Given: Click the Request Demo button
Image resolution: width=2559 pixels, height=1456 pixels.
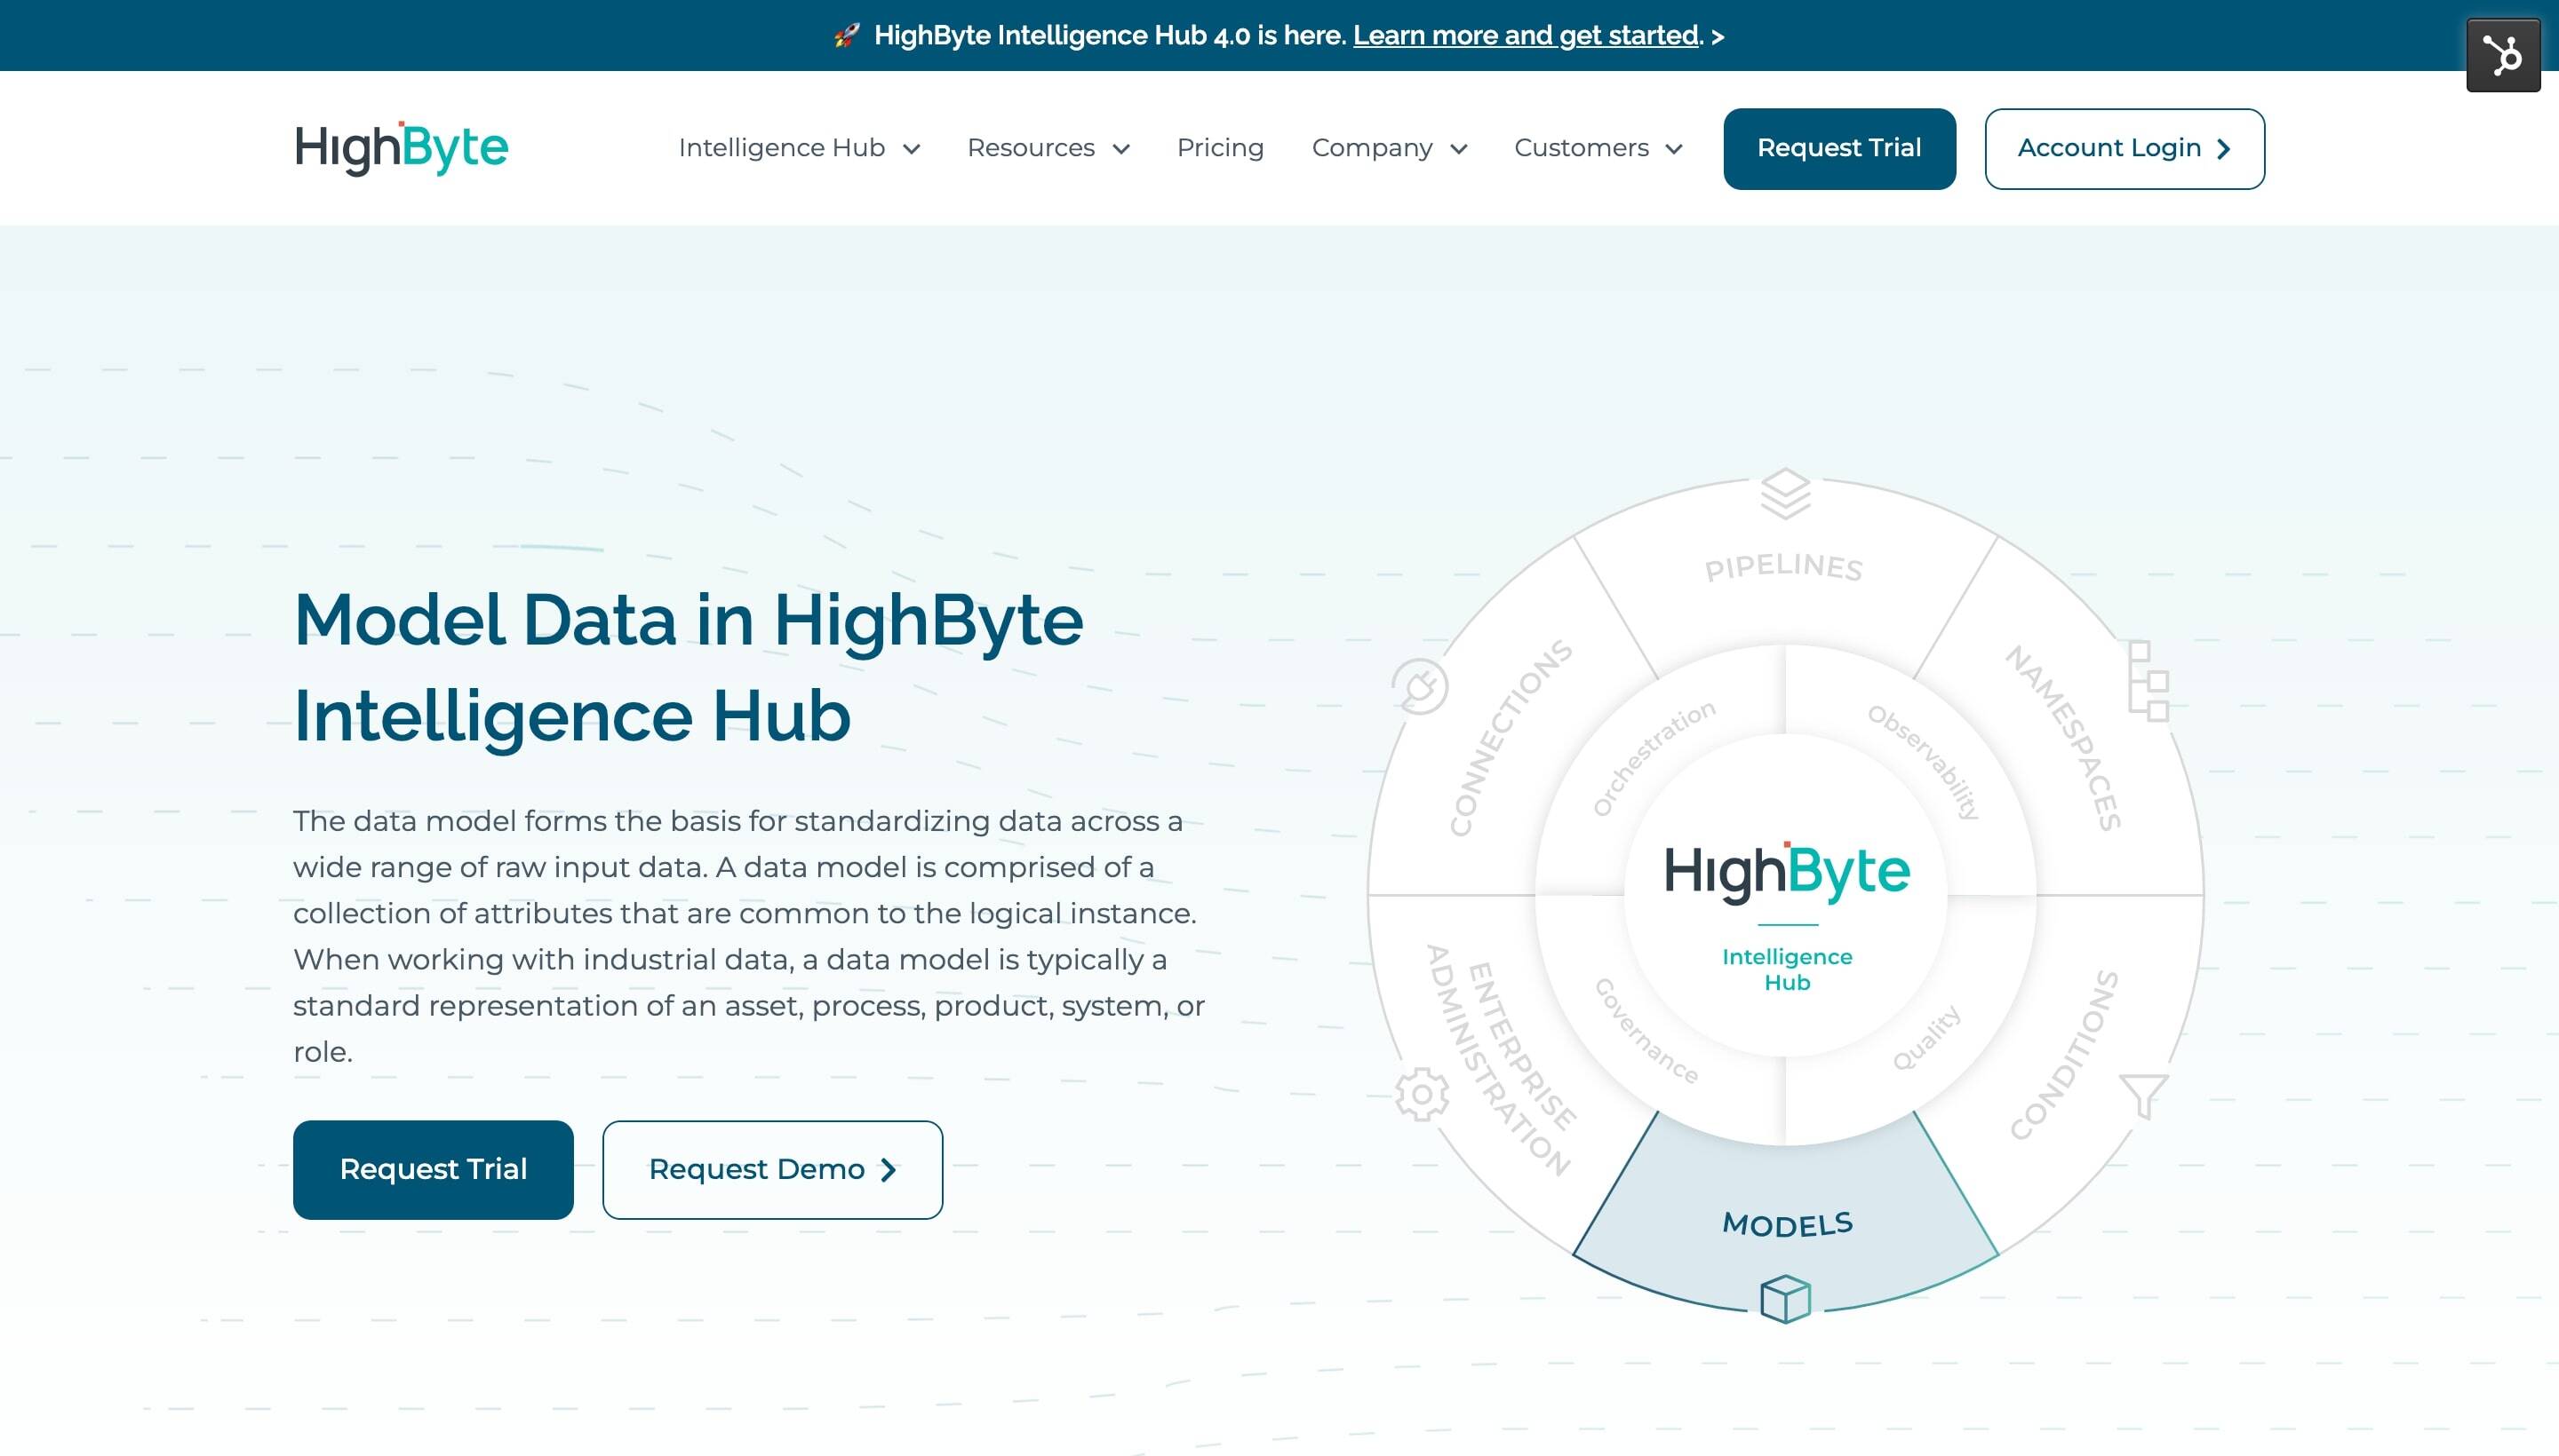Looking at the screenshot, I should click(773, 1169).
